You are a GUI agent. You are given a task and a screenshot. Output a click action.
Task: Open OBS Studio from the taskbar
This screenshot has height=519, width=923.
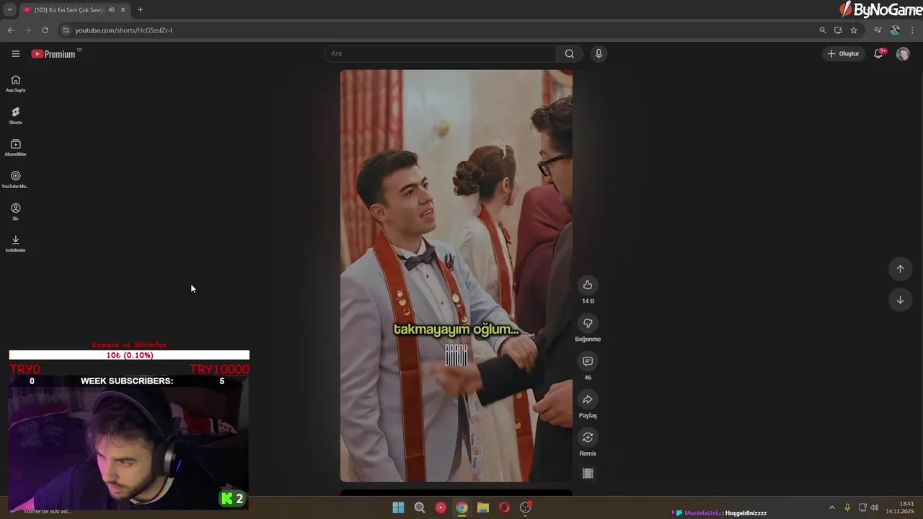click(x=526, y=507)
